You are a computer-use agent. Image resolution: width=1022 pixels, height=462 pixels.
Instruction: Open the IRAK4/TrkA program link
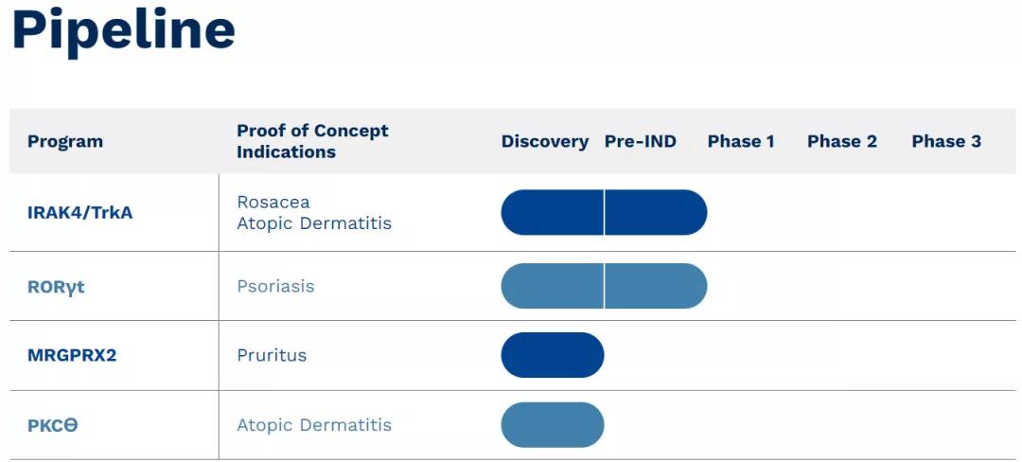(x=80, y=212)
